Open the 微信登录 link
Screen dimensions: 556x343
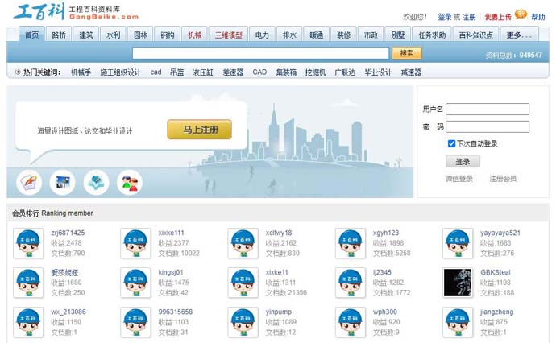(x=459, y=179)
